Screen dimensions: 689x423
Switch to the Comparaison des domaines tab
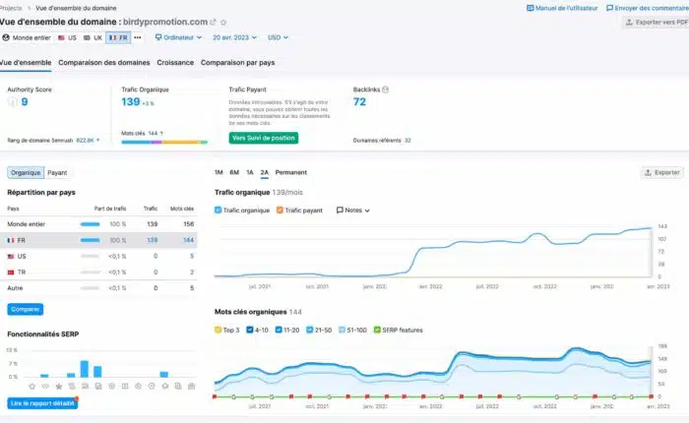pyautogui.click(x=104, y=62)
